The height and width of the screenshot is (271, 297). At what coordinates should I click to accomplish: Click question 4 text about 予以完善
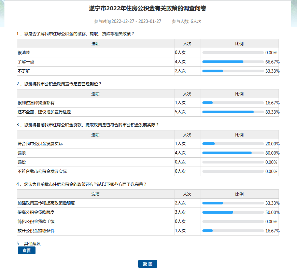82,184
